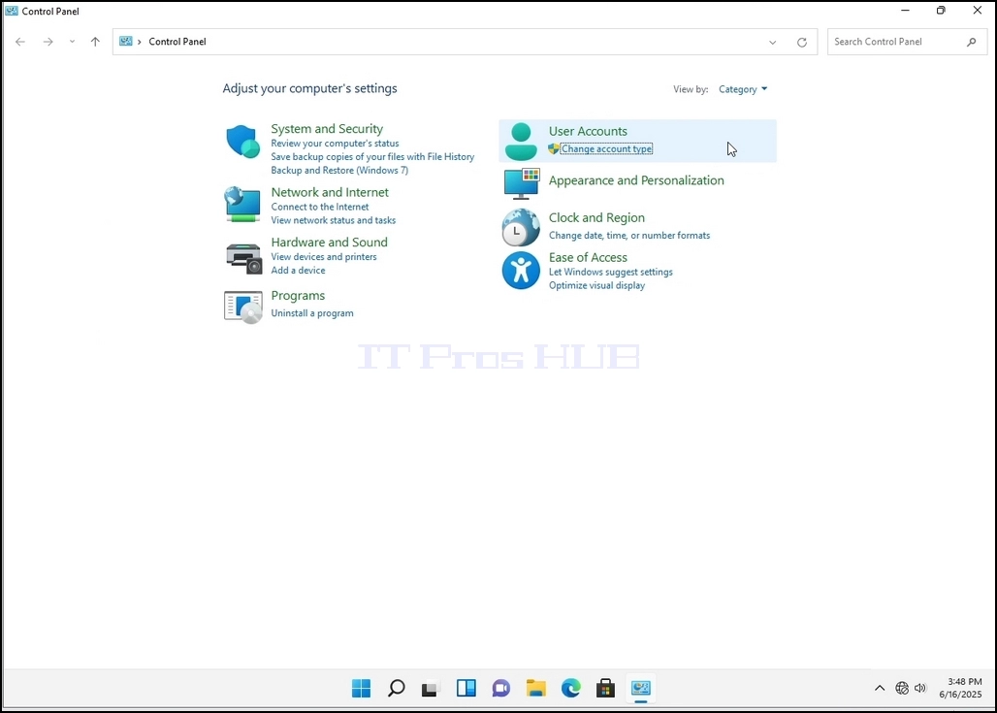Open taskbar Search
997x713 pixels.
tap(396, 688)
